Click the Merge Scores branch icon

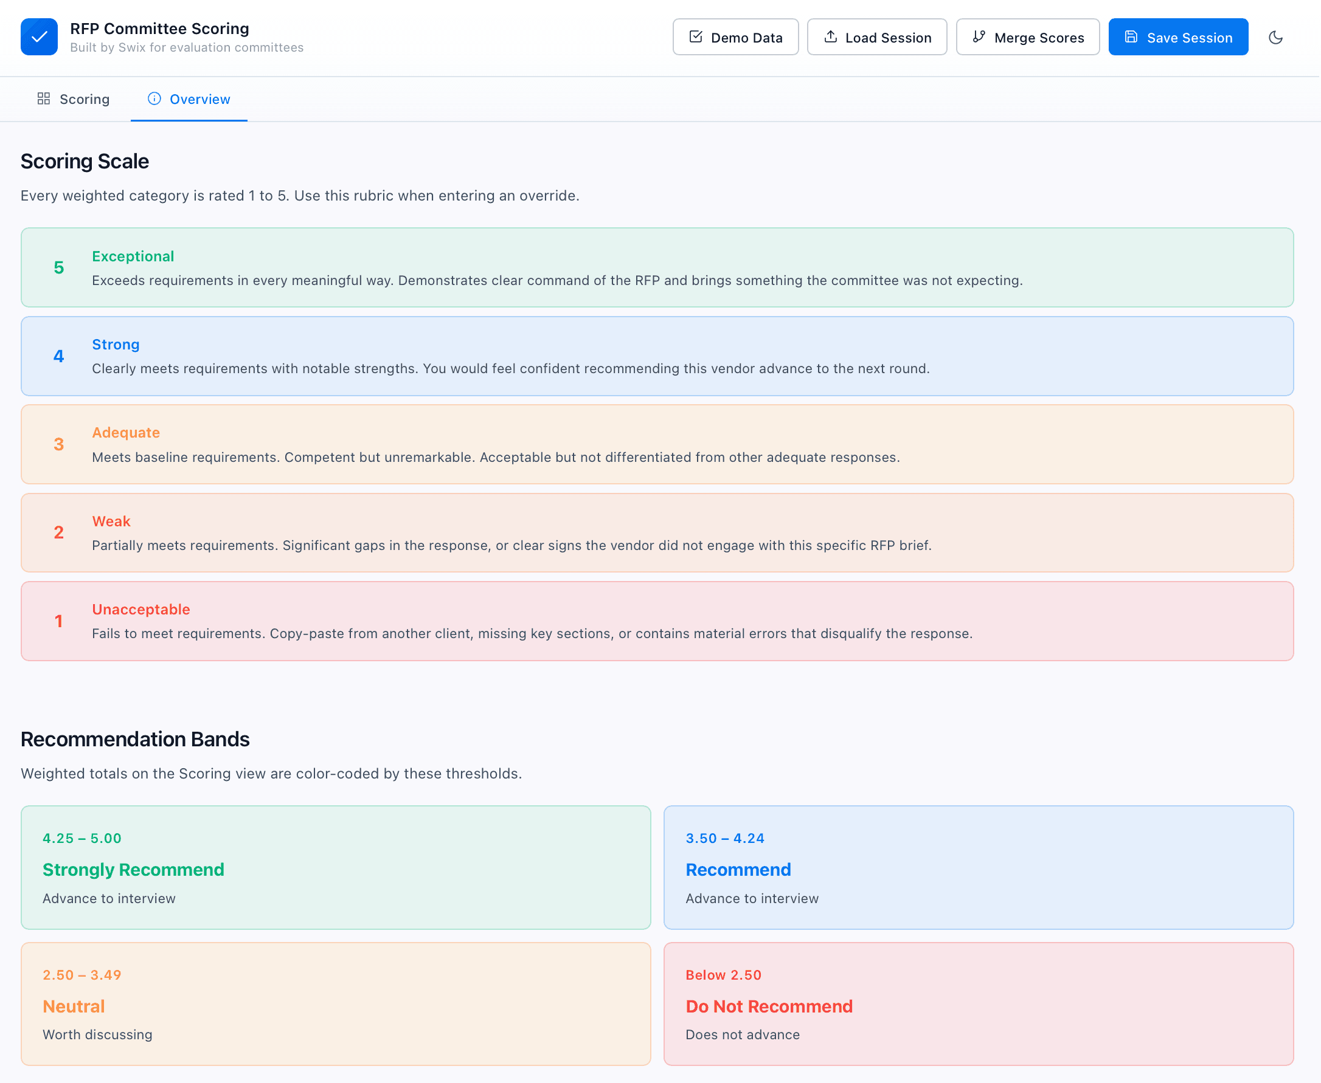[979, 37]
